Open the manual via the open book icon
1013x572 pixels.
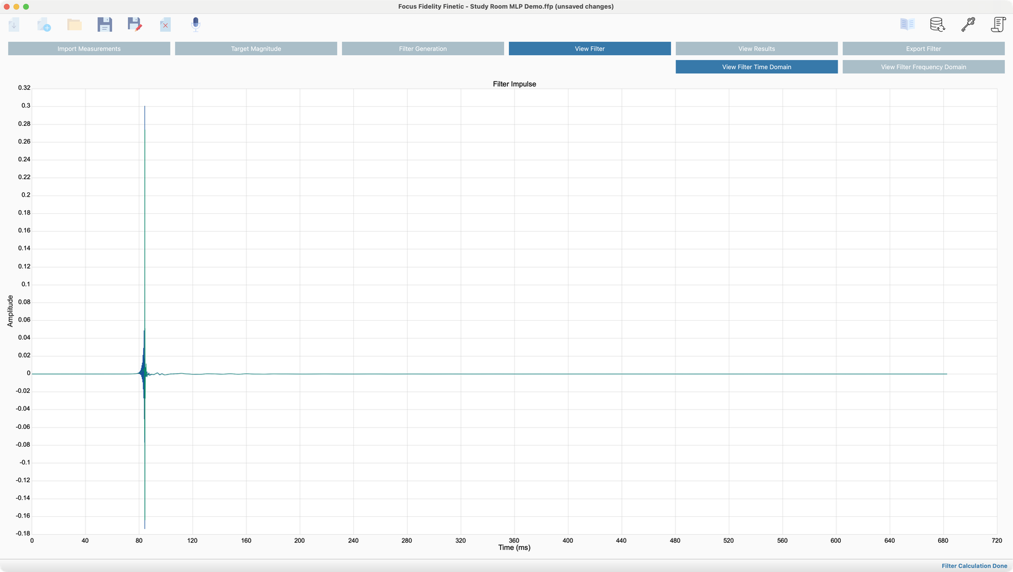pos(907,25)
